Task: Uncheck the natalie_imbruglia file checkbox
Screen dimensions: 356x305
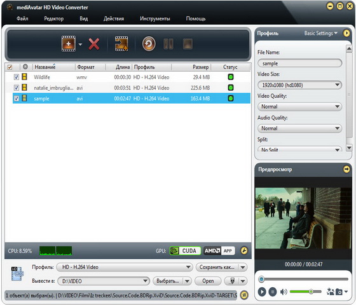Action: (16, 88)
